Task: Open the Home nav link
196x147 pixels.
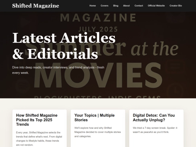Action: 93,5
